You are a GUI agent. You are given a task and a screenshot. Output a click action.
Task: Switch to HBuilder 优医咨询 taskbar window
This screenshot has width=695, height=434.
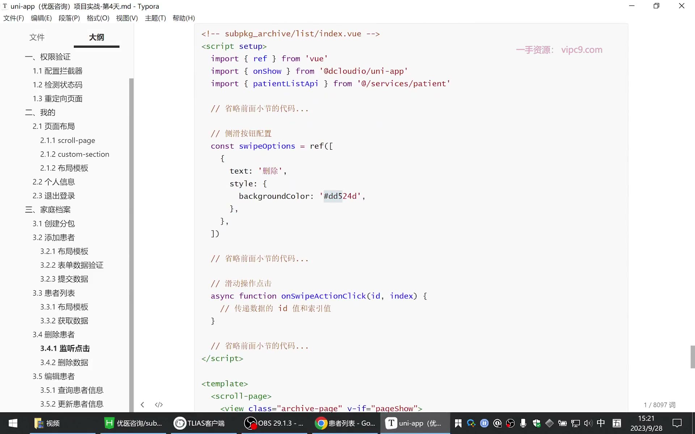tap(133, 423)
